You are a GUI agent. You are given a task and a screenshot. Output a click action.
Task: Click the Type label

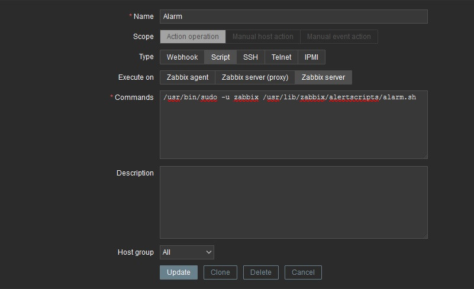[x=146, y=57]
